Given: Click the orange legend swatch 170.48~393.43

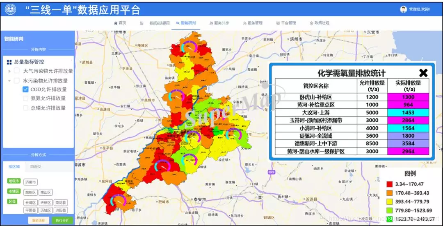Looking at the screenshot, I should coord(390,193).
